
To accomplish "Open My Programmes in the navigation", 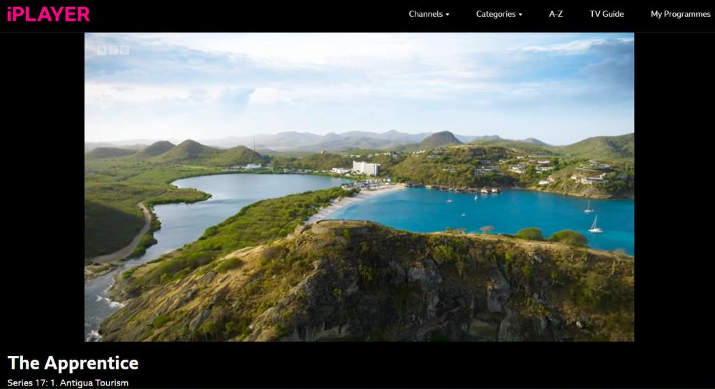I will (x=680, y=14).
